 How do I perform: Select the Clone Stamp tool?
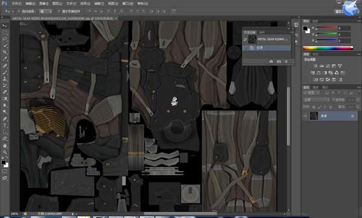(x=5, y=79)
